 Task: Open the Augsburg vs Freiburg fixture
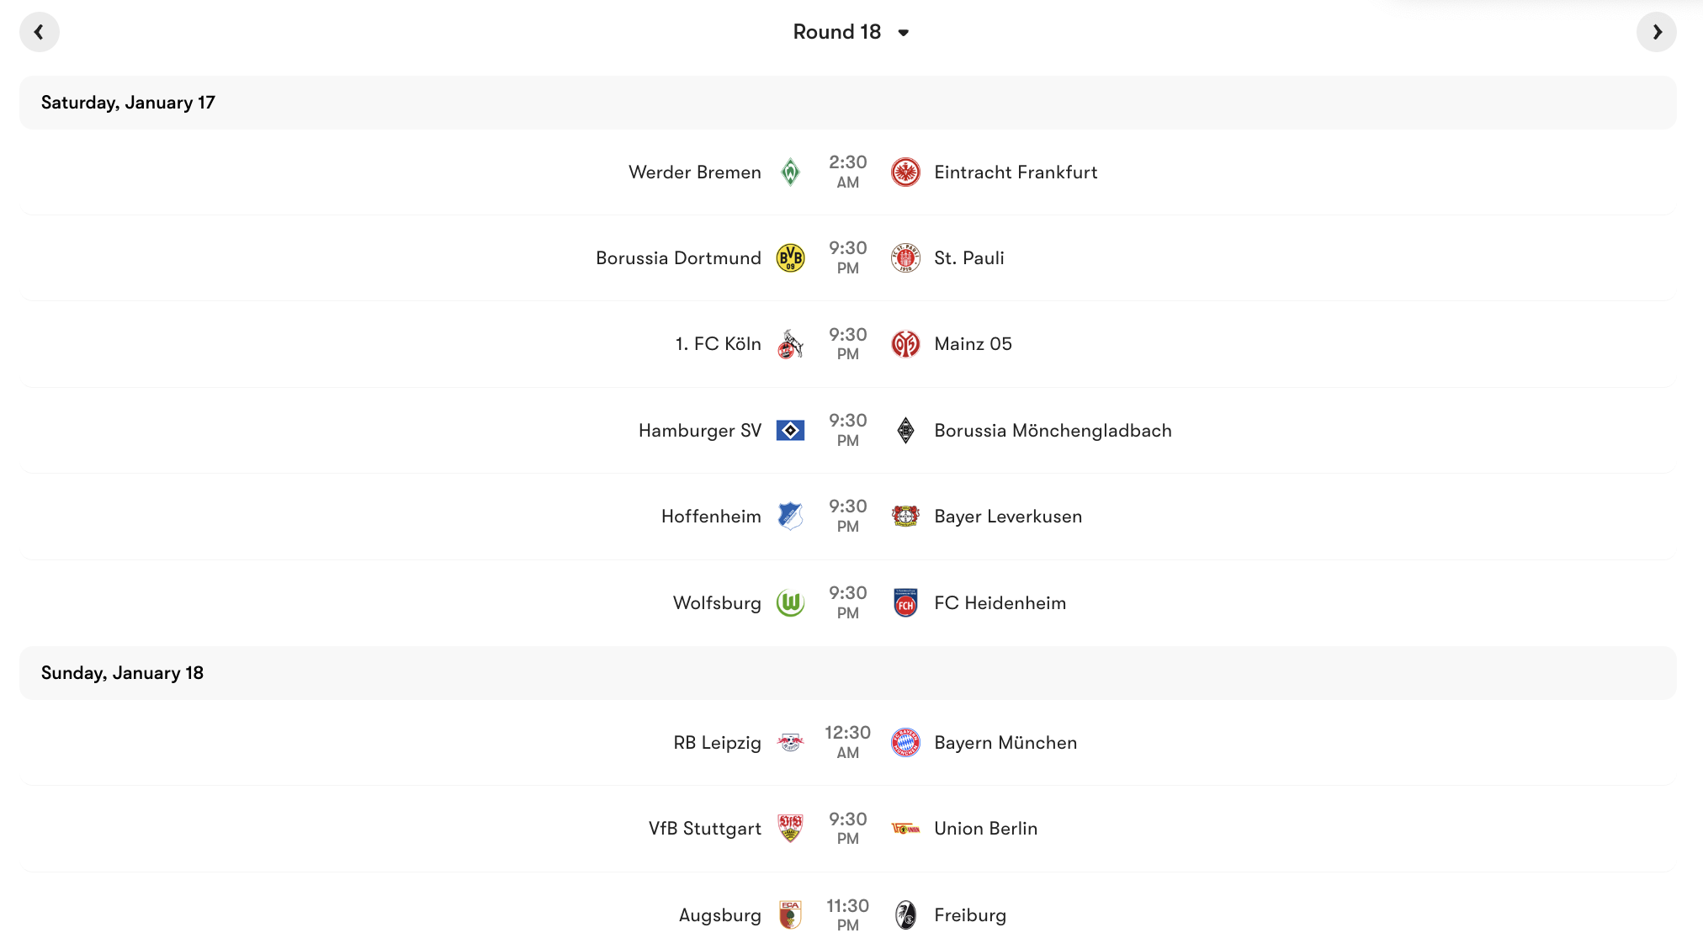(851, 915)
